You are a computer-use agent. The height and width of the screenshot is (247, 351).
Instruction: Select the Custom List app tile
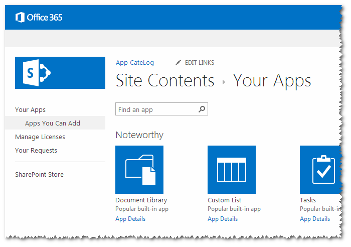(232, 170)
